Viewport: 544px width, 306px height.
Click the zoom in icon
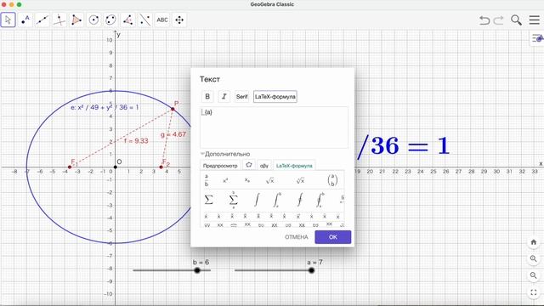coord(534,258)
